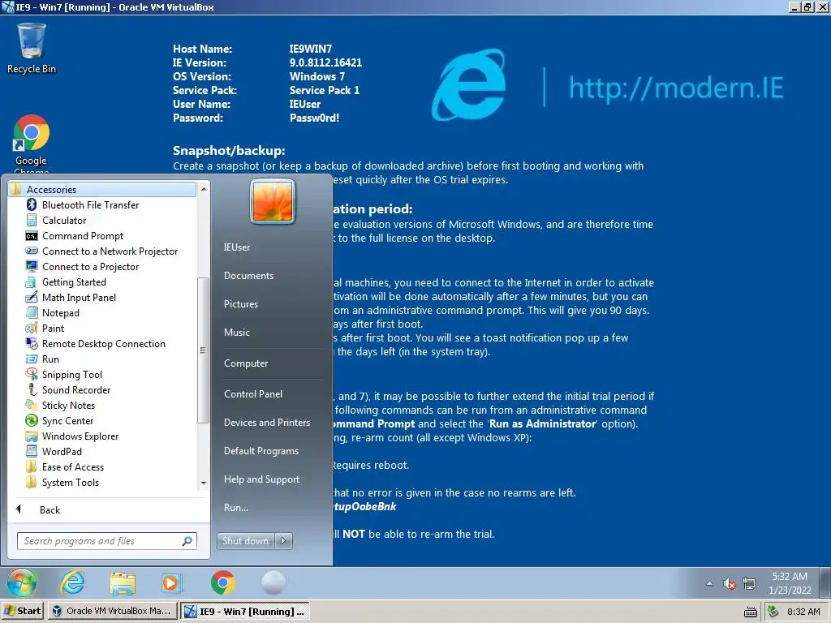This screenshot has height=623, width=831.
Task: Open Internet Explorer from the guest taskbar
Action: click(72, 582)
